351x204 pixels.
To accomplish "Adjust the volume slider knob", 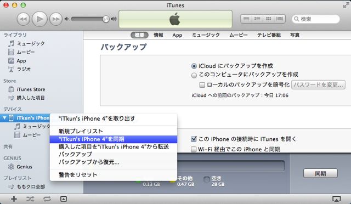I will (106, 19).
